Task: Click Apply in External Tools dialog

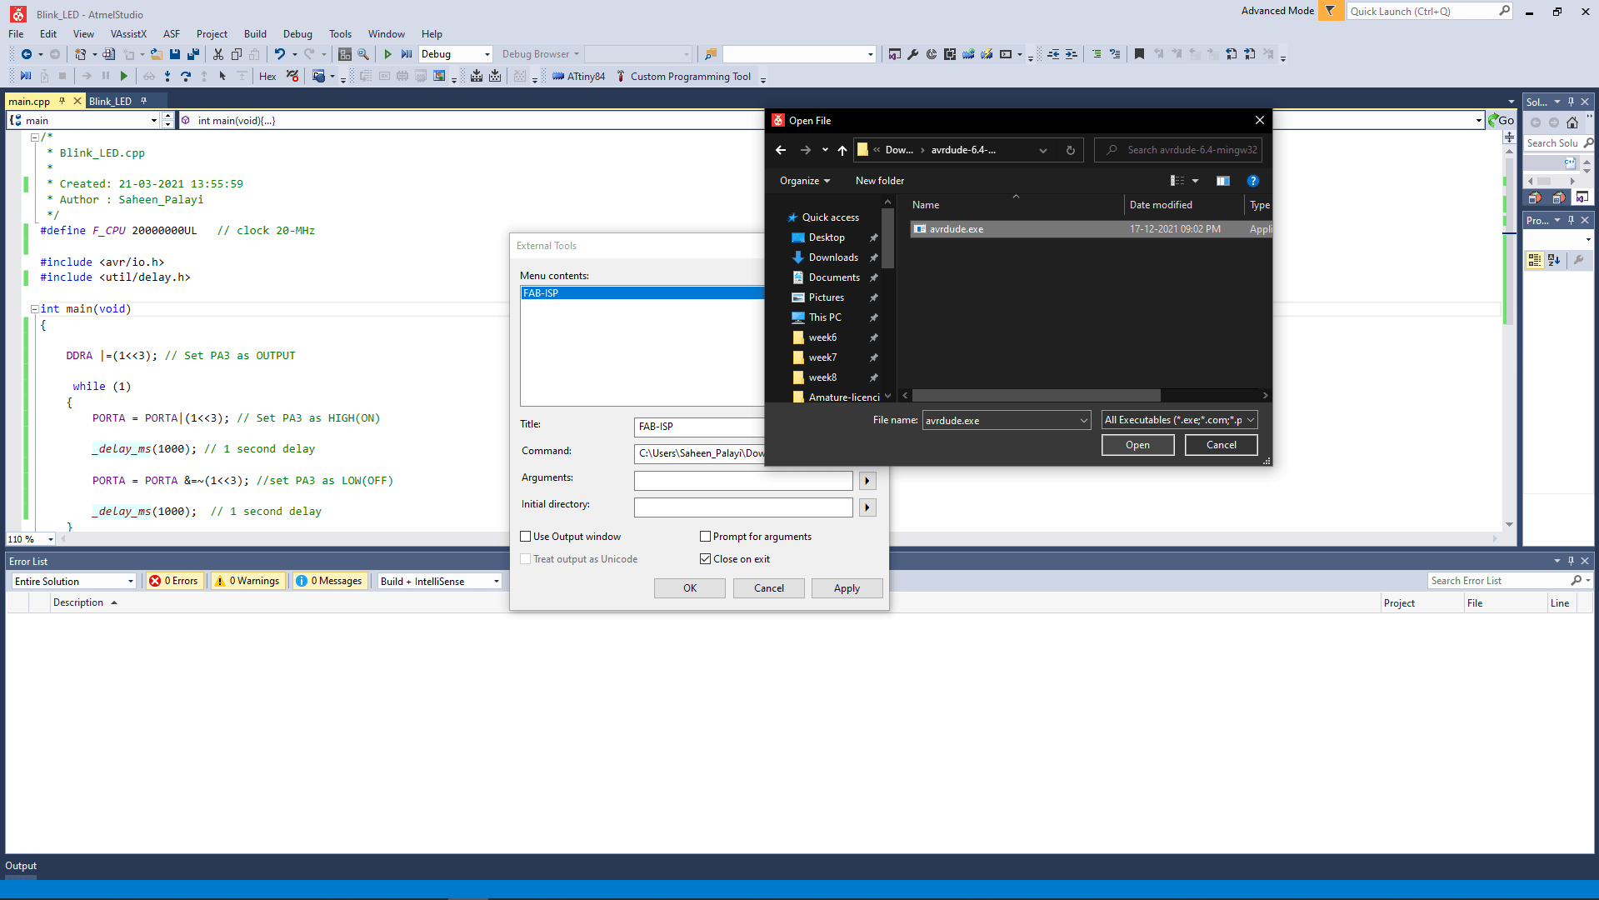Action: tap(847, 588)
